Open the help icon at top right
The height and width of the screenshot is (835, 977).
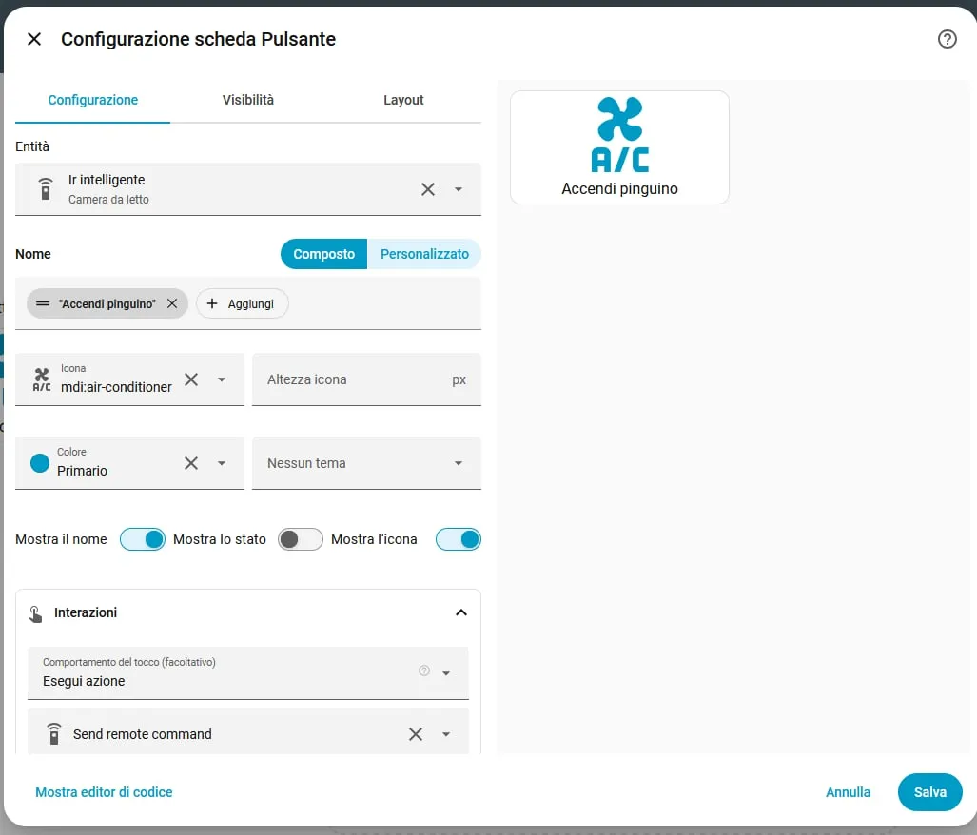948,39
